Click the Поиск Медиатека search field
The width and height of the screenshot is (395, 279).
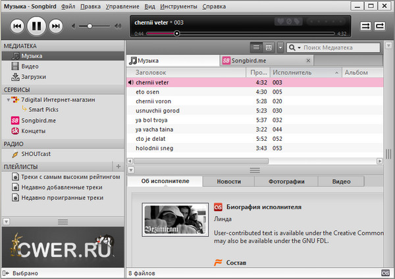coord(339,48)
